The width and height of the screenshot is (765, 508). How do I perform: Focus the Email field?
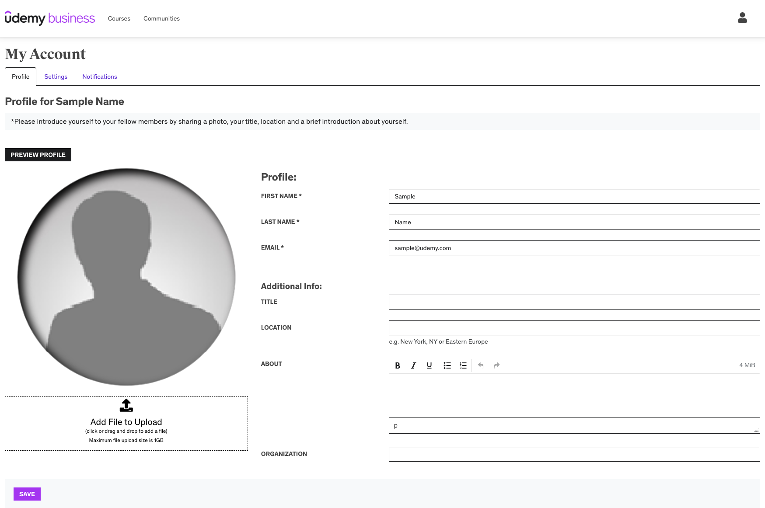pos(574,248)
